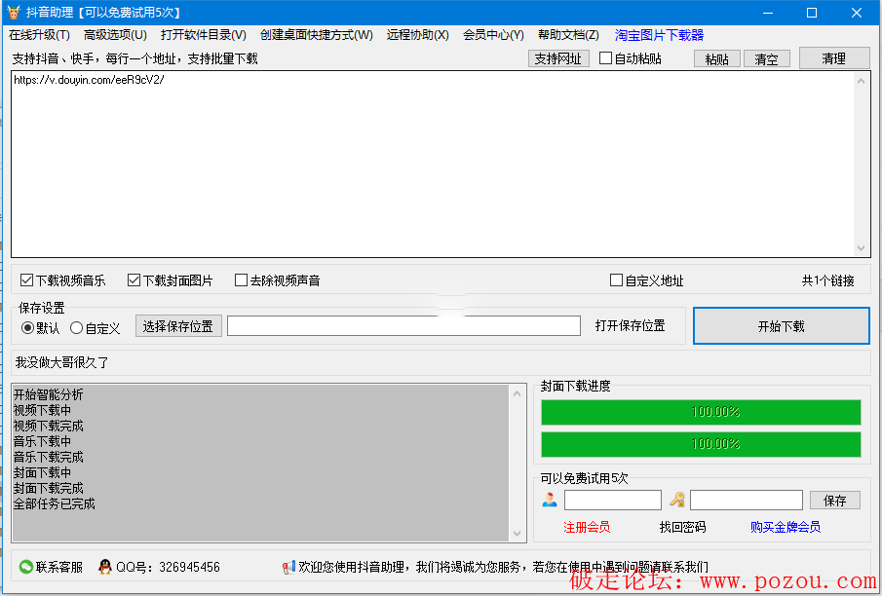Open 打开软件目录(V) menu
This screenshot has height=596, width=882.
(203, 35)
